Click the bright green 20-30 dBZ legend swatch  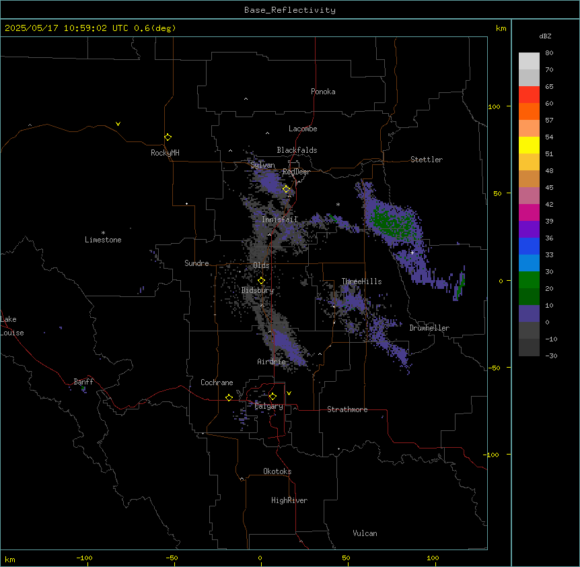[529, 280]
